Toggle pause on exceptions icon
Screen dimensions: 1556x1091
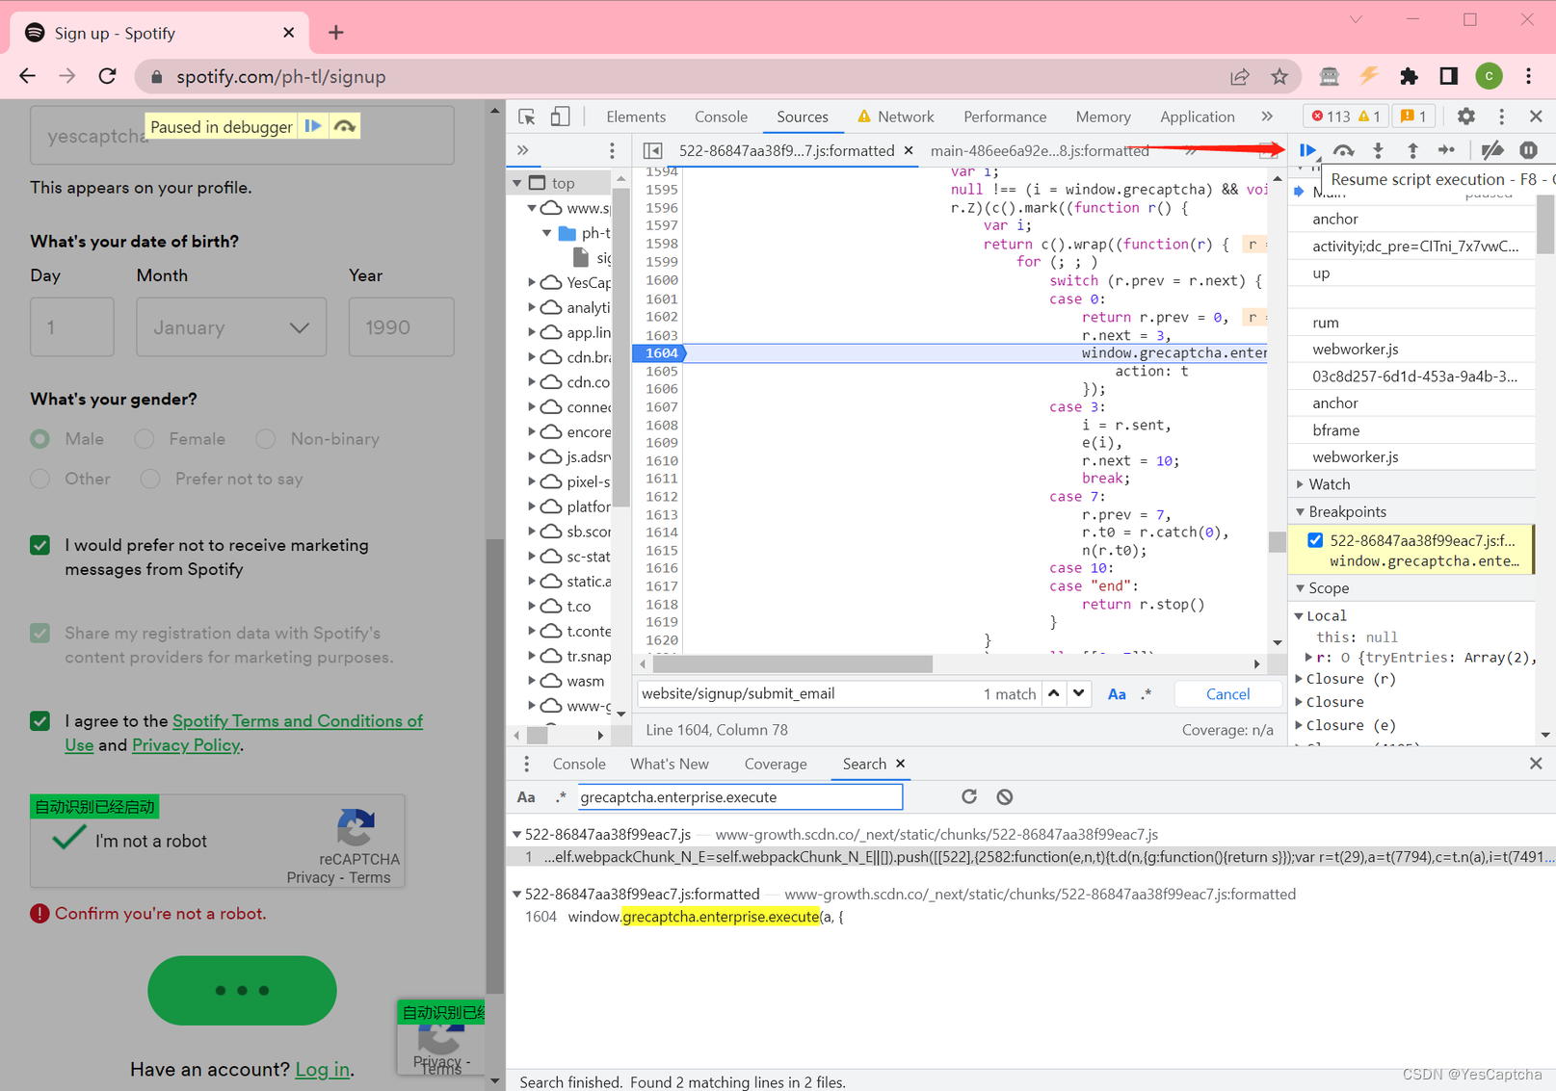point(1528,150)
